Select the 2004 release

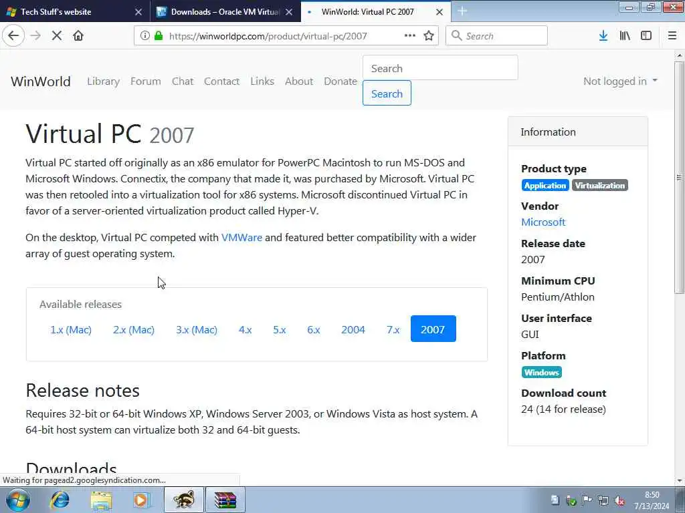coord(353,329)
